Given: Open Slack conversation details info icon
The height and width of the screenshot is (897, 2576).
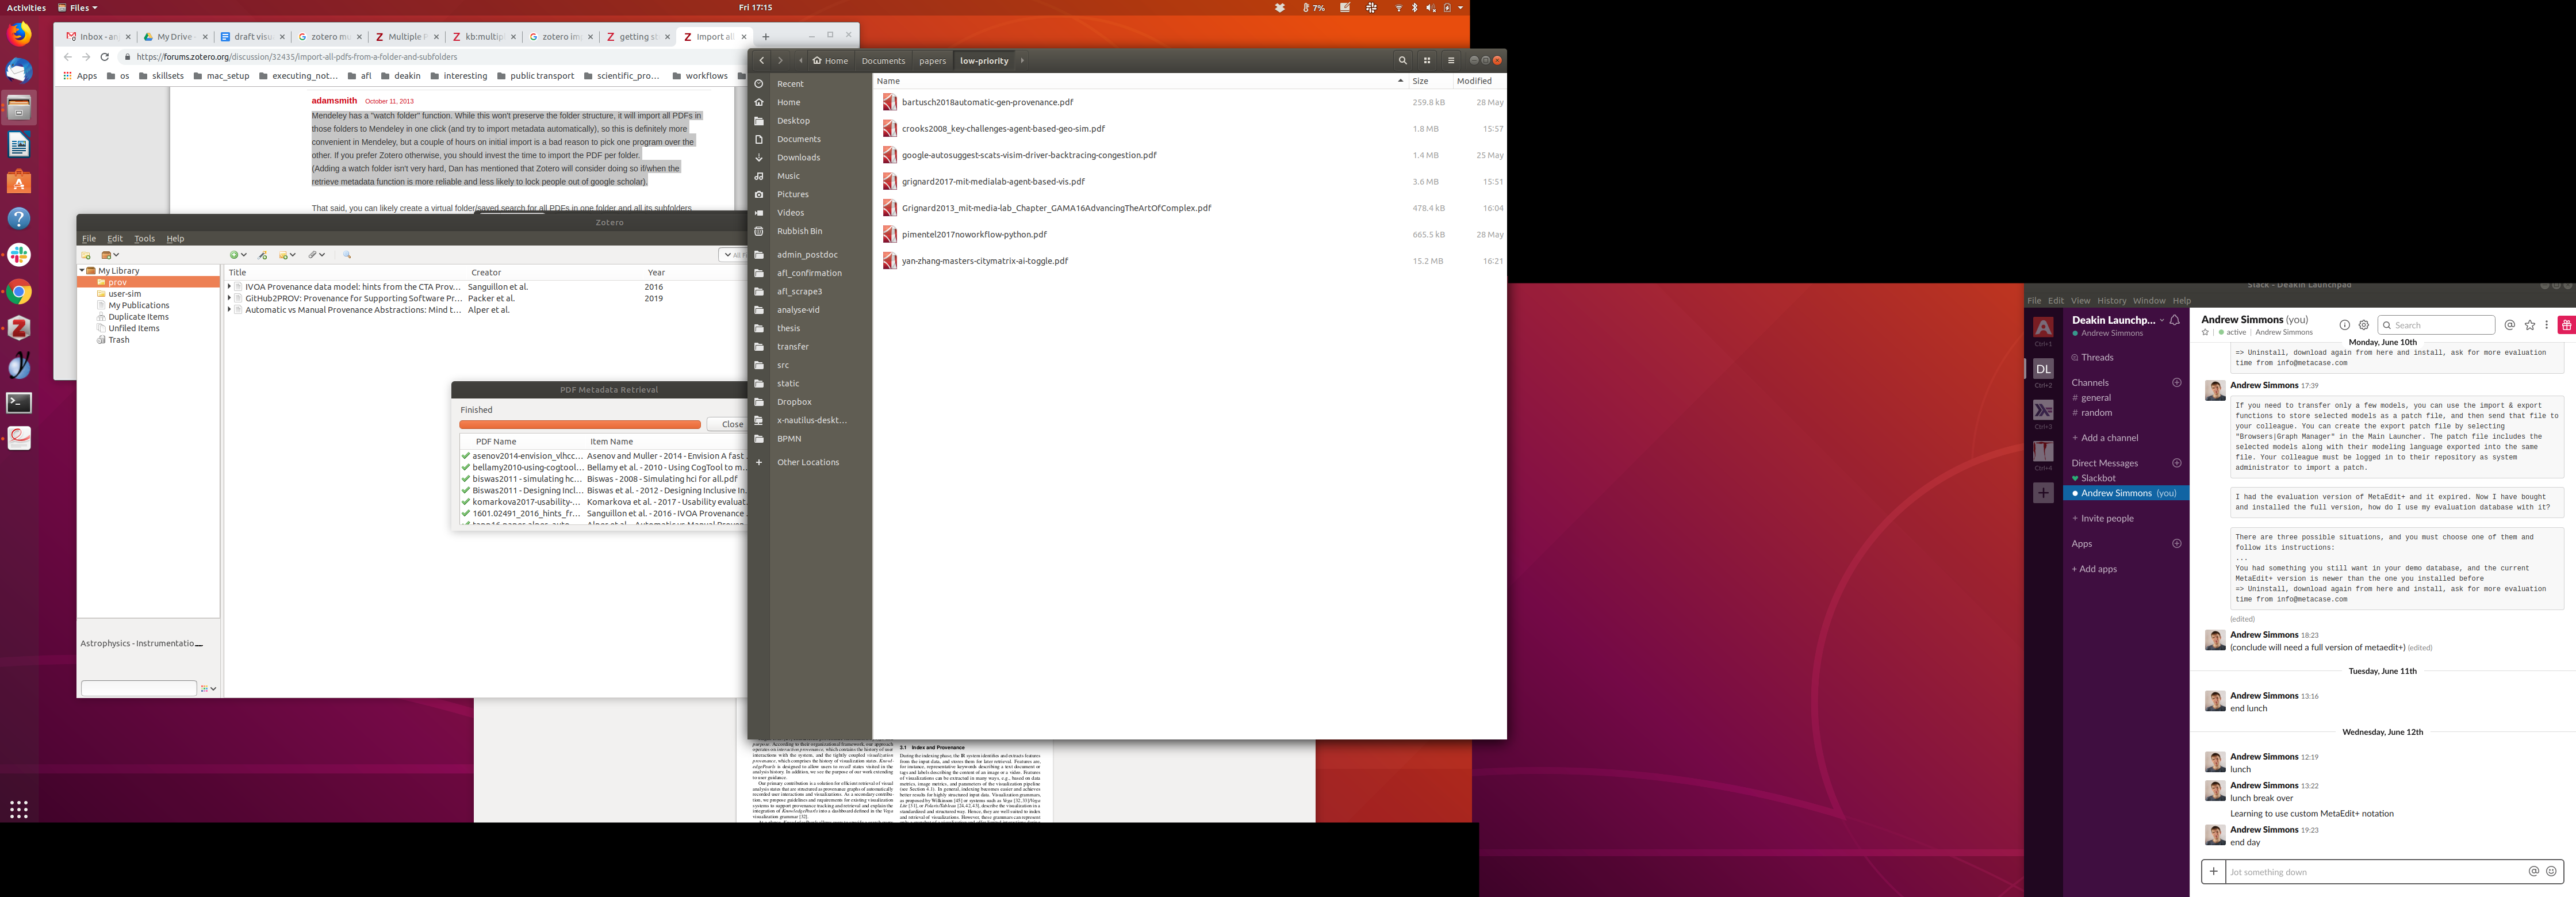Looking at the screenshot, I should 2344,325.
